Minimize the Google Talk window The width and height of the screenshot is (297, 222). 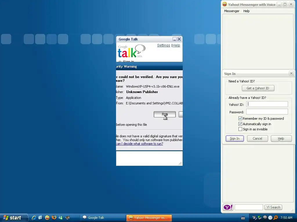click(174, 39)
